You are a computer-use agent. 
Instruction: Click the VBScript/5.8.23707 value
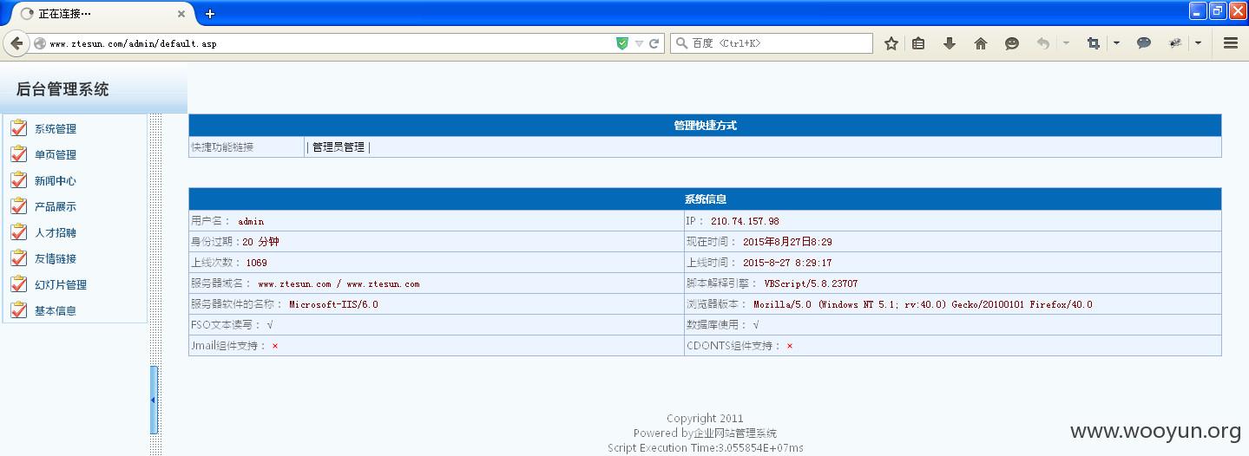[811, 283]
